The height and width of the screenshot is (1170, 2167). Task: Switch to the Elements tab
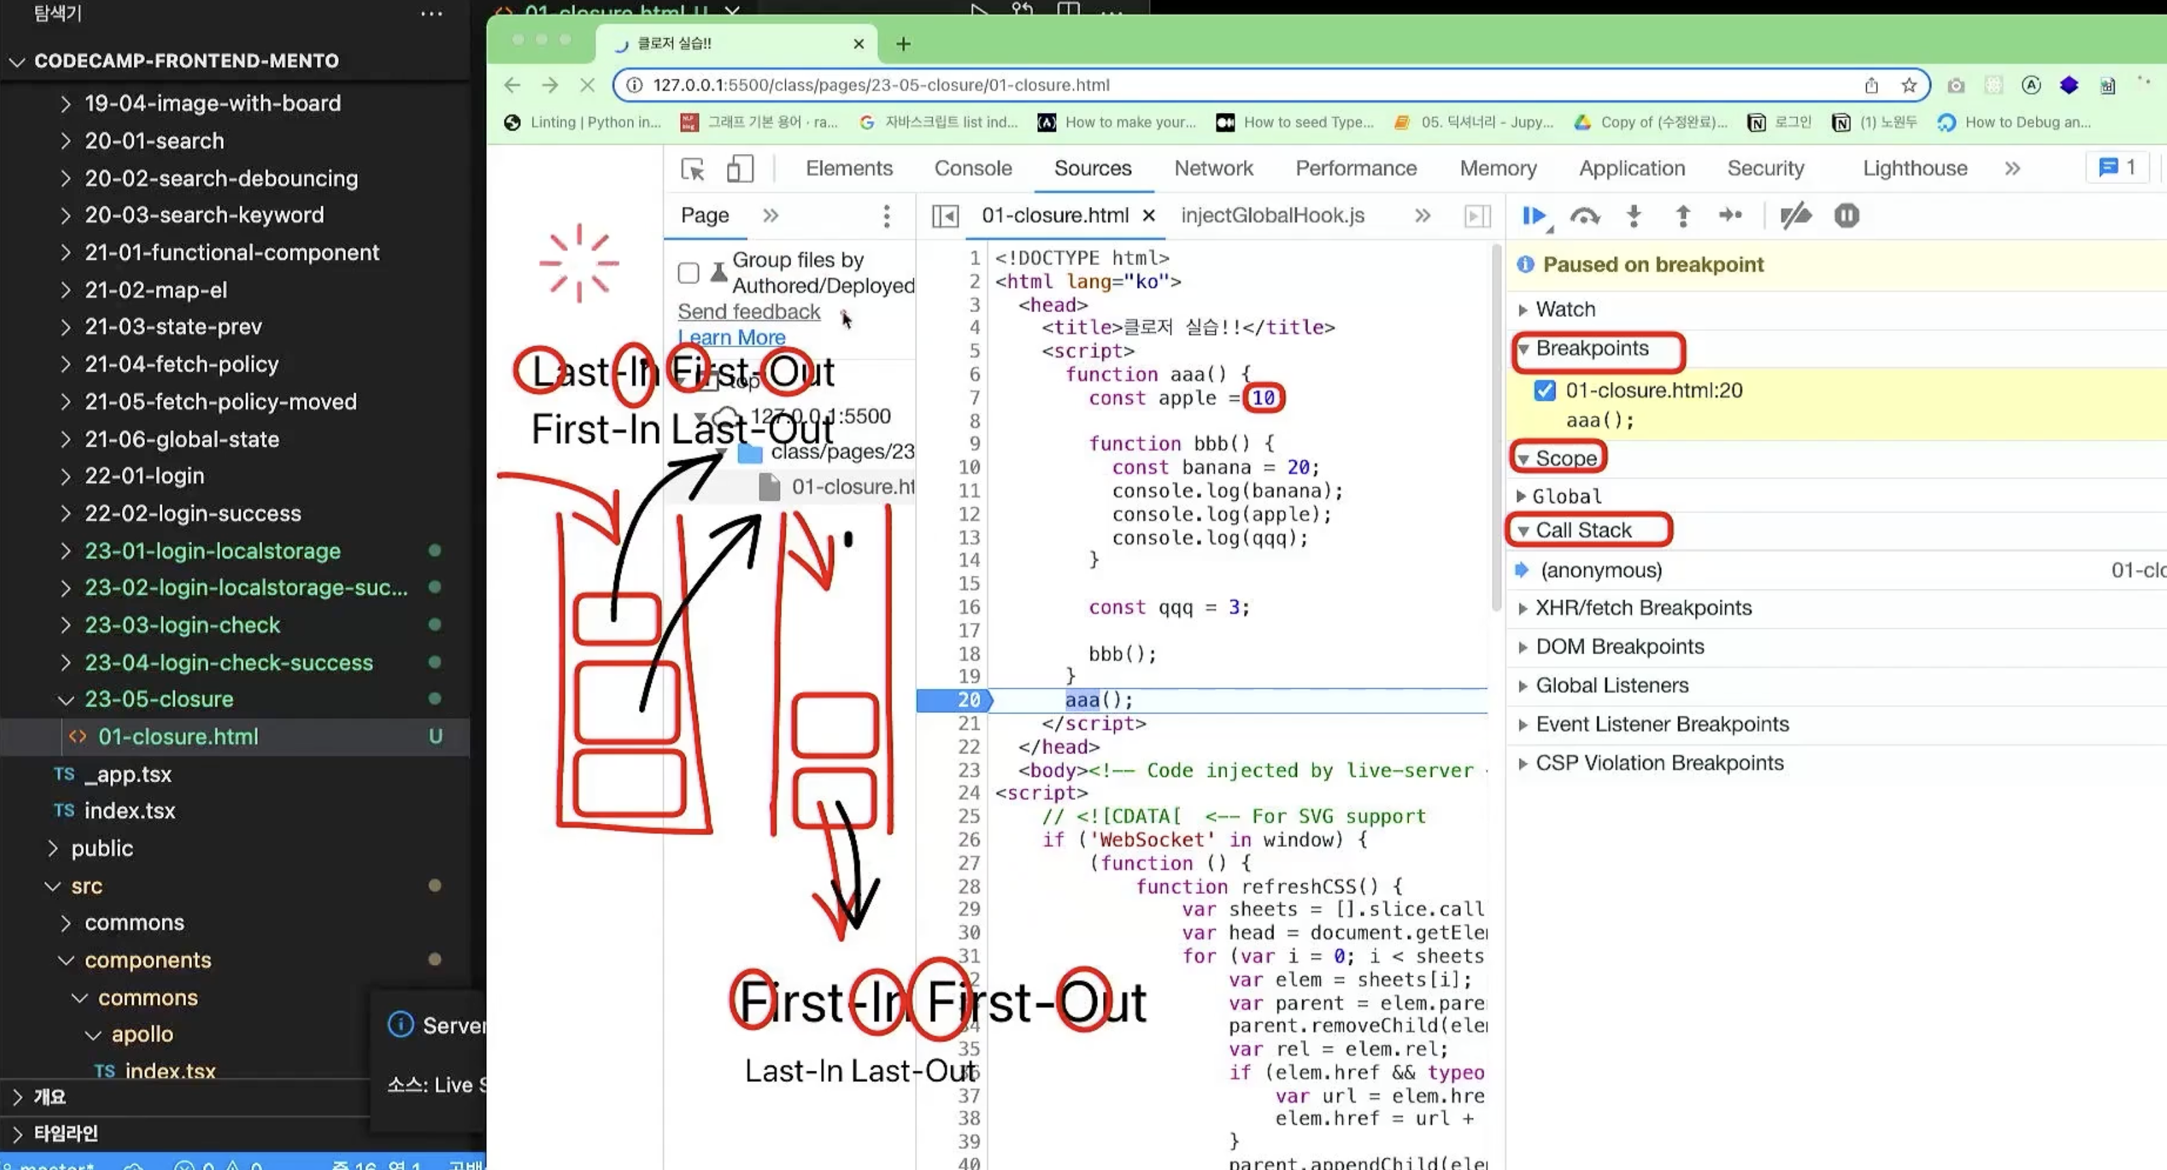[849, 168]
